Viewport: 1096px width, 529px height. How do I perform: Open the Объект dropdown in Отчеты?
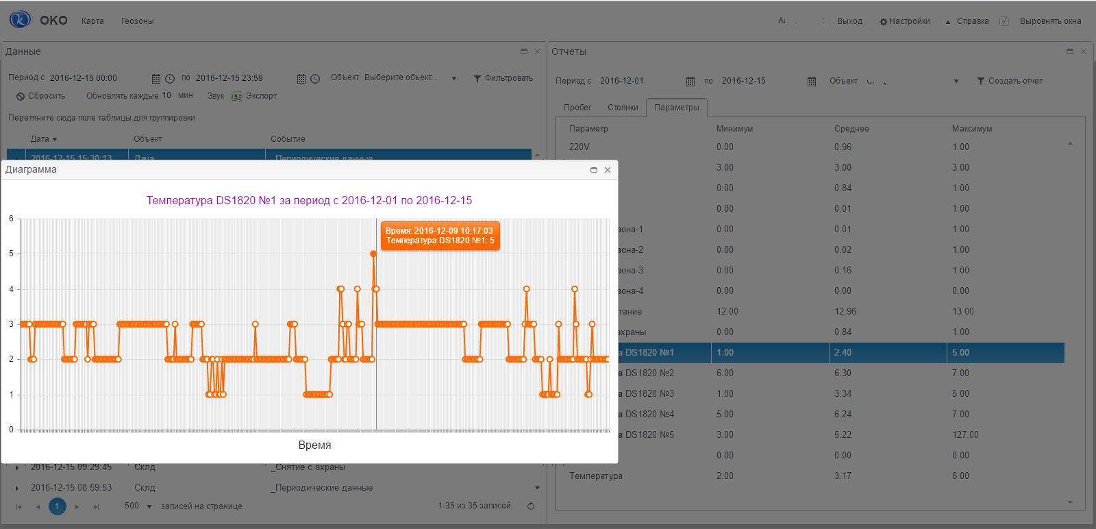[956, 82]
